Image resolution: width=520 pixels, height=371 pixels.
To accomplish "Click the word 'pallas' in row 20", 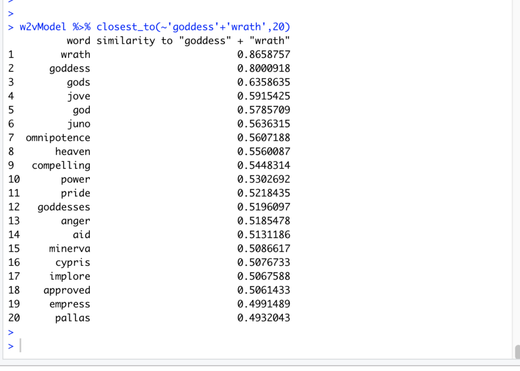I will click(x=73, y=318).
